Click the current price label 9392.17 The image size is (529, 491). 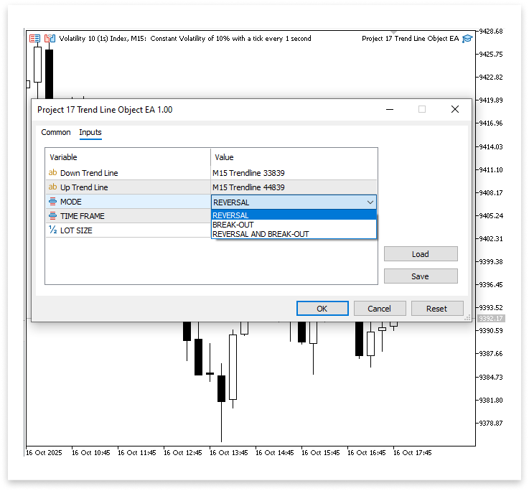tap(491, 318)
